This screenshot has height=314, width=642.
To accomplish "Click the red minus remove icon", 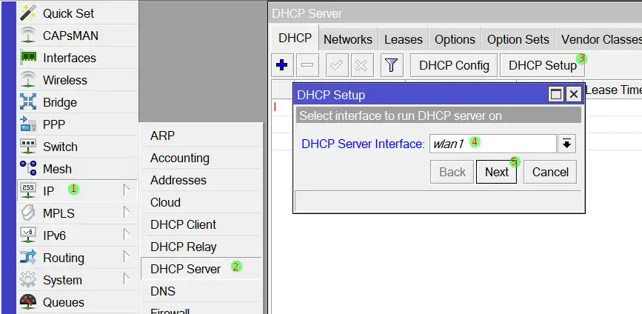I will (307, 65).
